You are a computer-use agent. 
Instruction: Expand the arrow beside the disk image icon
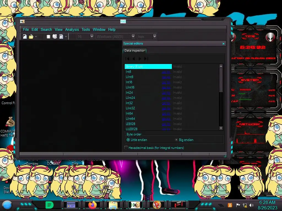point(66,37)
